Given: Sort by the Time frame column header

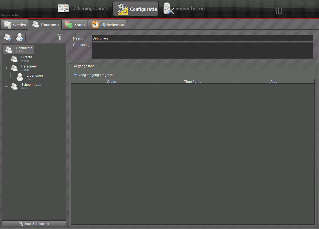Looking at the screenshot, I should click(x=192, y=82).
